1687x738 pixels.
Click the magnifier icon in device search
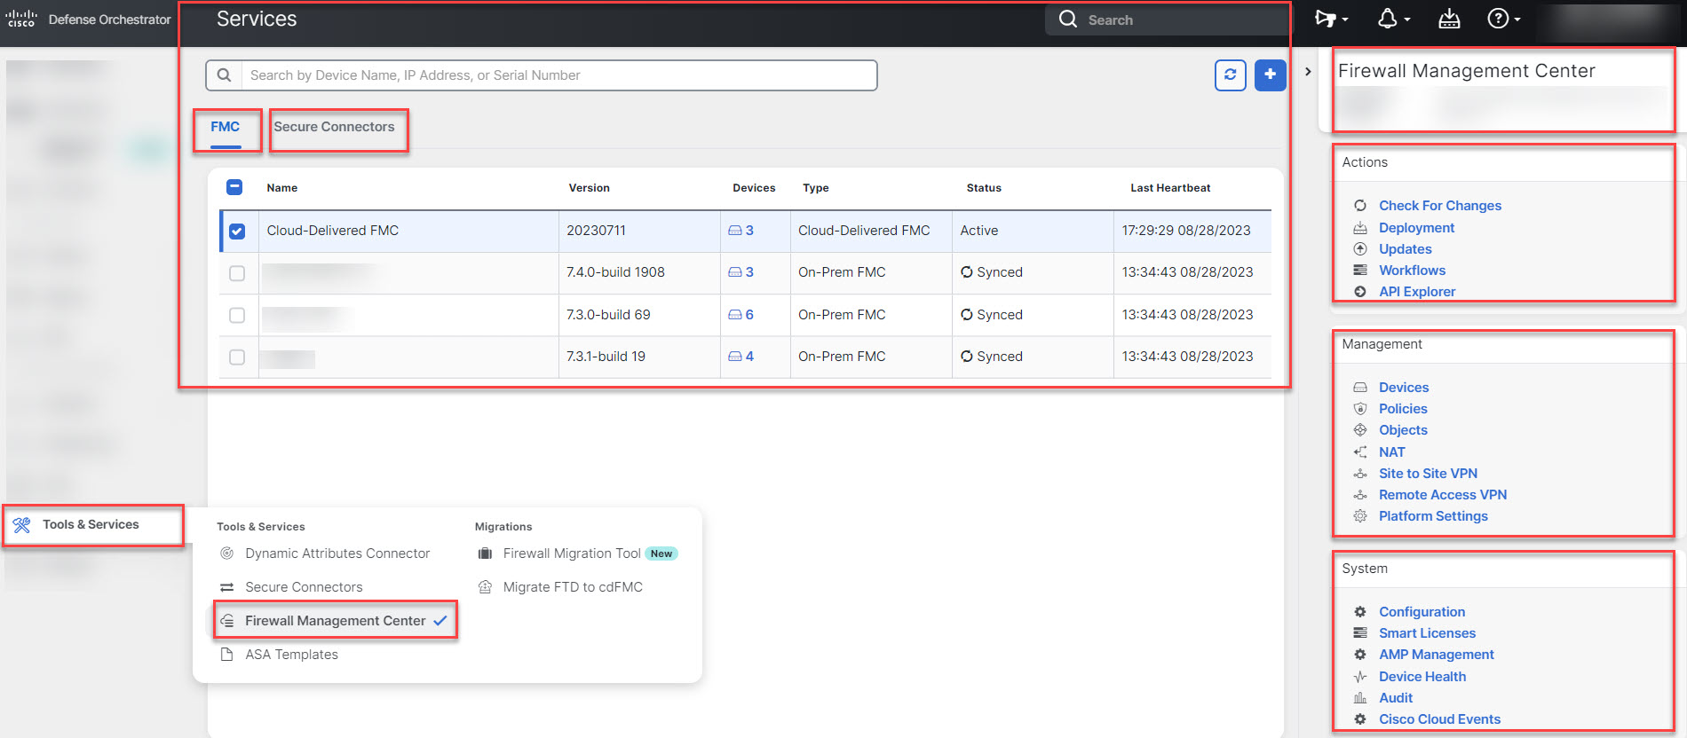(x=224, y=75)
